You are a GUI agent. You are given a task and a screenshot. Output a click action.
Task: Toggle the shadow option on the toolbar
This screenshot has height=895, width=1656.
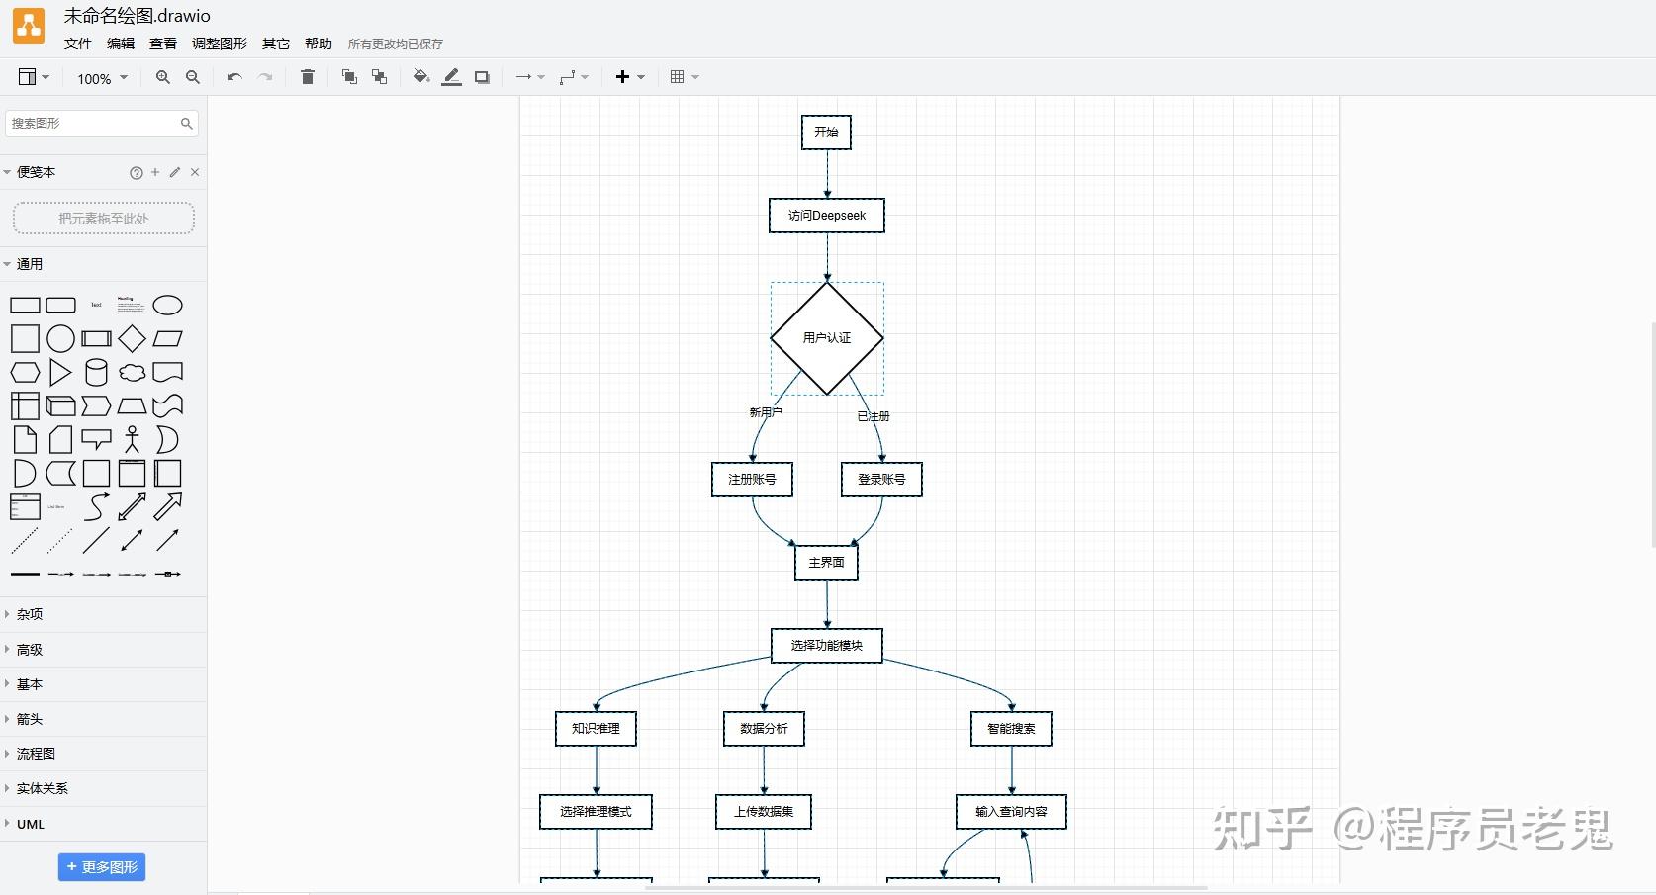(482, 77)
